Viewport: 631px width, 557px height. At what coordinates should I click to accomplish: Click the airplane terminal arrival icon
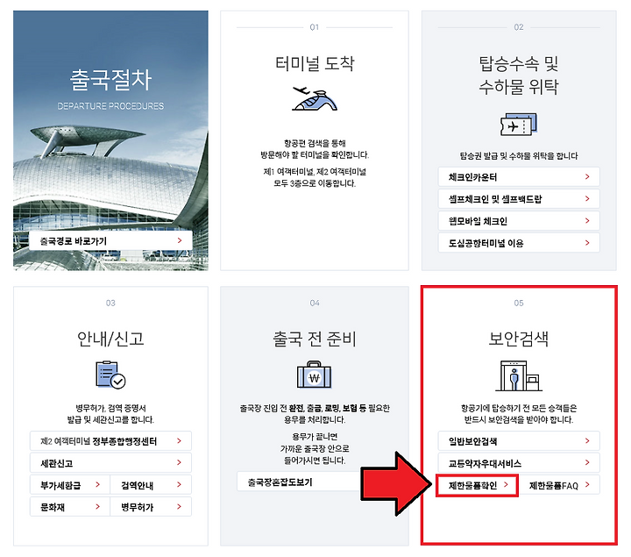point(315,98)
